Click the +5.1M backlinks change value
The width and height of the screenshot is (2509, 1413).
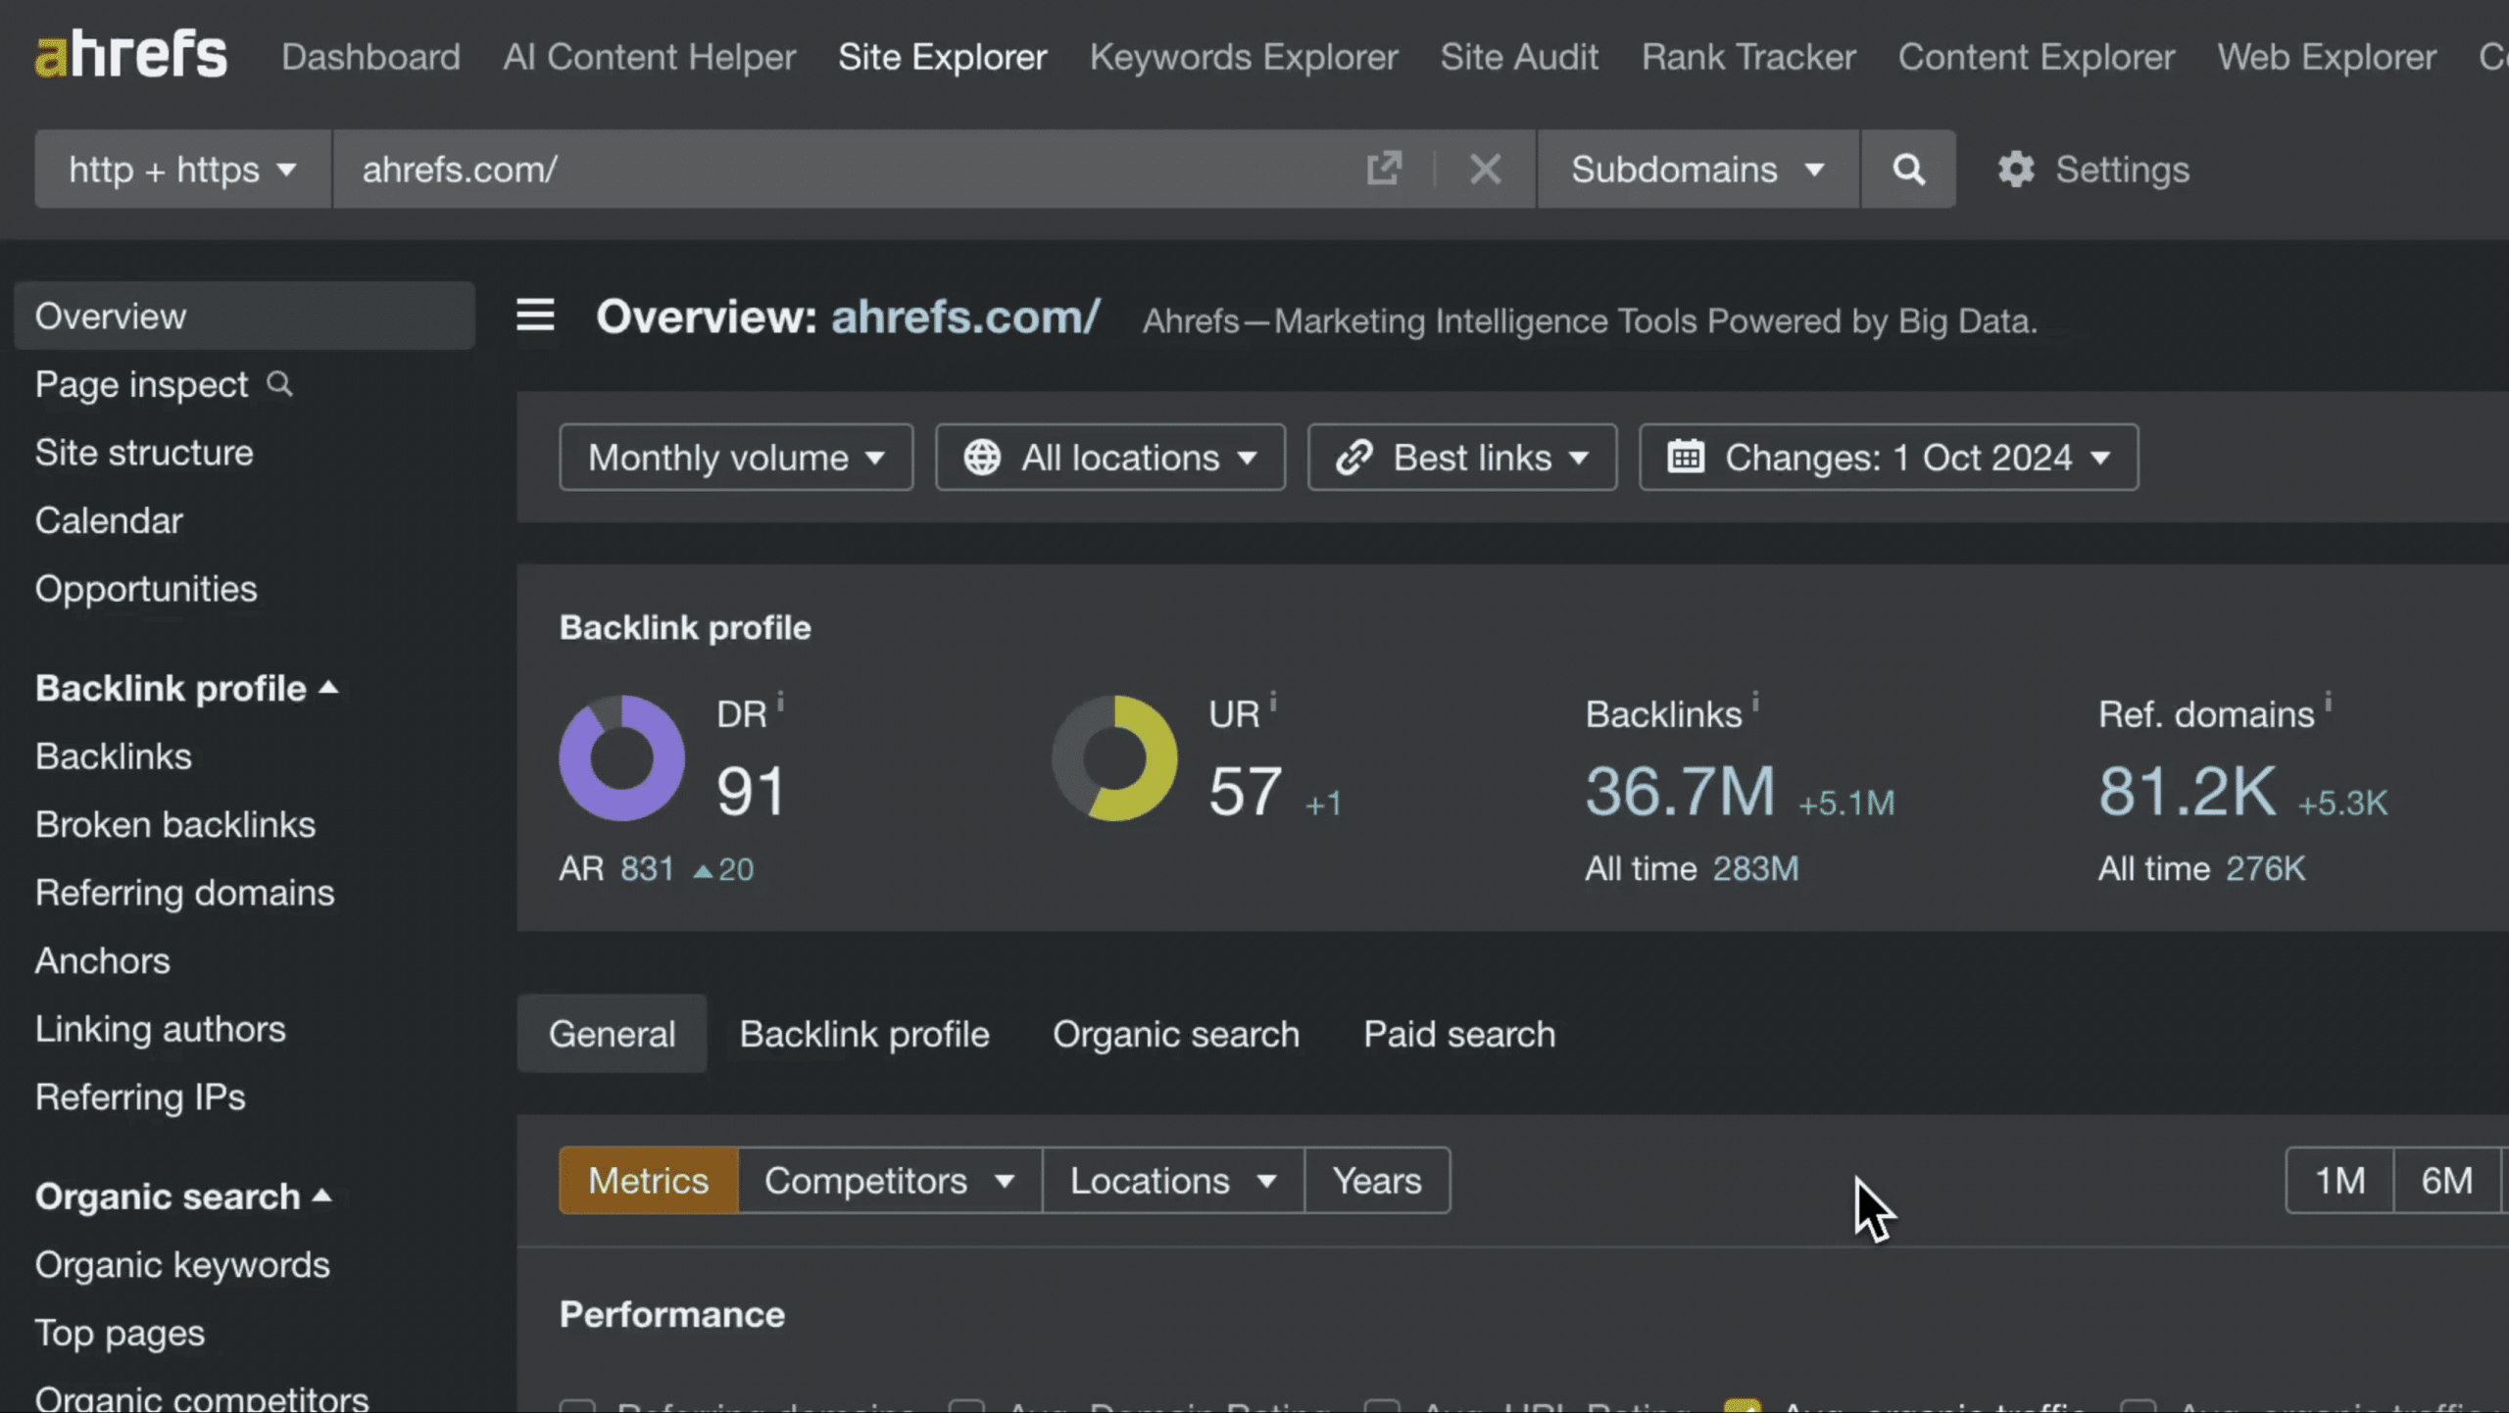[1846, 803]
